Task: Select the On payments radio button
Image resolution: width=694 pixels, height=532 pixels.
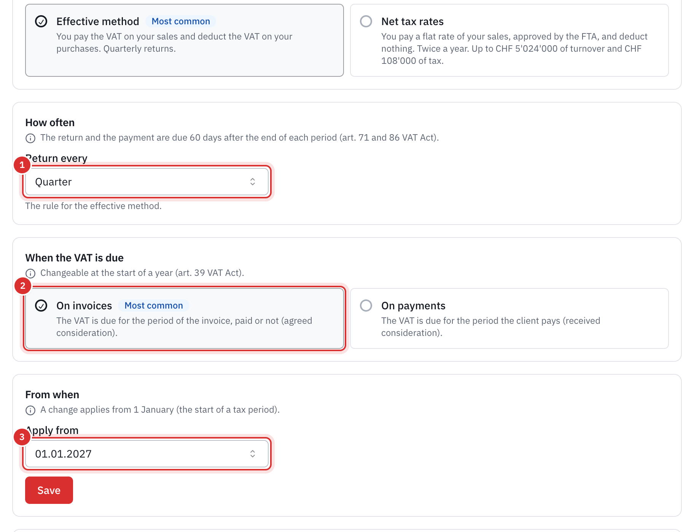Action: pyautogui.click(x=366, y=306)
